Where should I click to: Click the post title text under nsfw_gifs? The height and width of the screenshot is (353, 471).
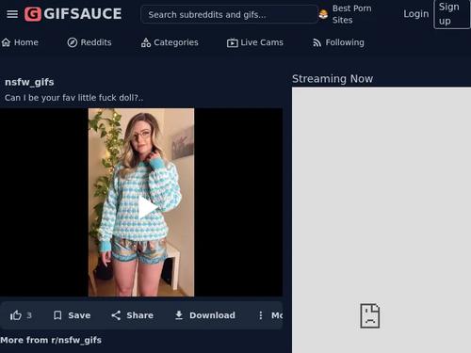click(73, 98)
